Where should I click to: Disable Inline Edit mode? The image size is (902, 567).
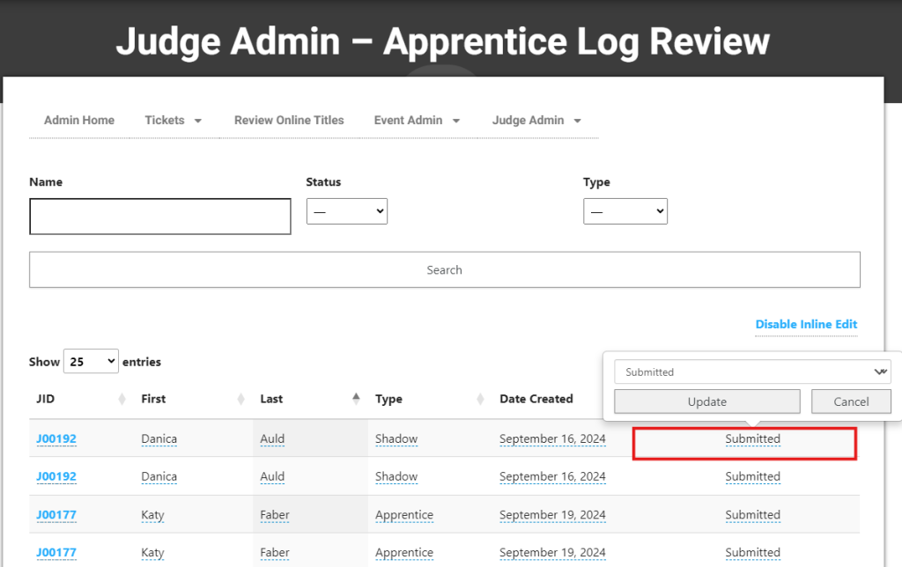tap(806, 324)
